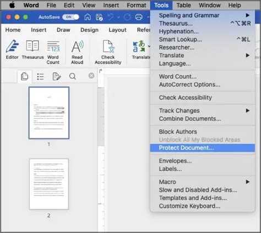
Task: Click Check Accessibility in the ribbon
Action: point(108,52)
